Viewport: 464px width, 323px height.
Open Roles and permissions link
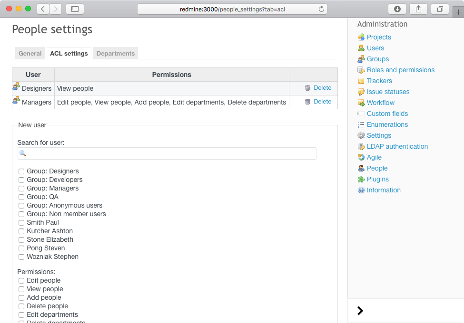400,70
